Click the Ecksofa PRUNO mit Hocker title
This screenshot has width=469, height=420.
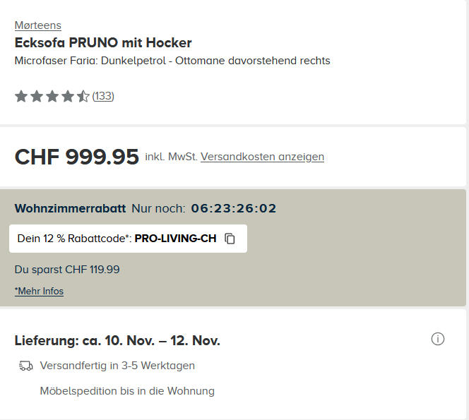[103, 43]
